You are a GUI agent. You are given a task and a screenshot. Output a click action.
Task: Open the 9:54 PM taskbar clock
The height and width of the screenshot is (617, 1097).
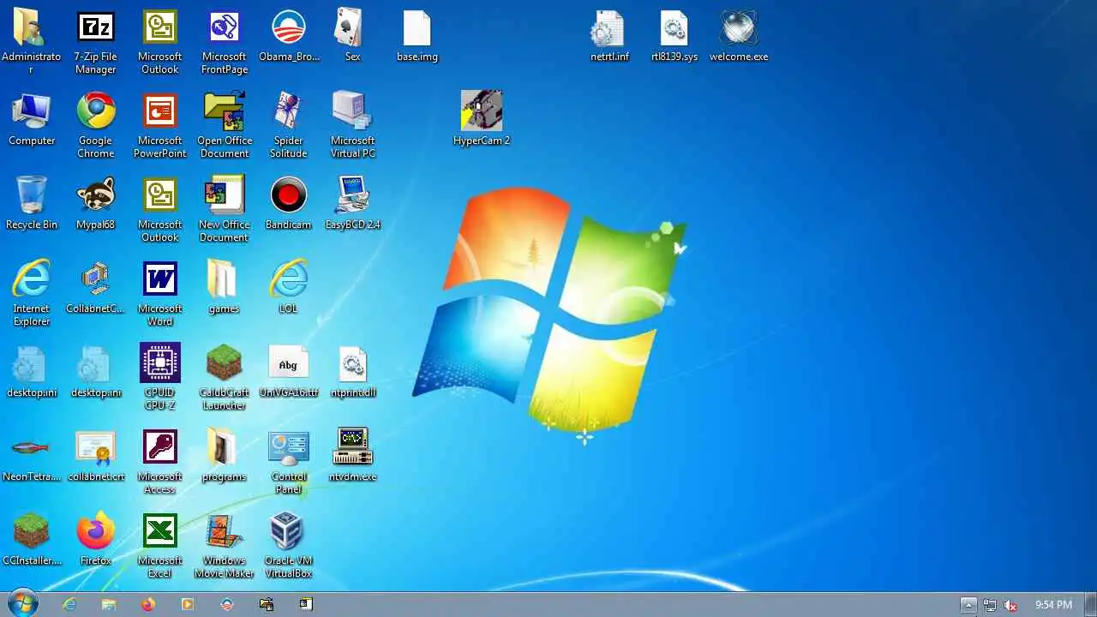1053,605
